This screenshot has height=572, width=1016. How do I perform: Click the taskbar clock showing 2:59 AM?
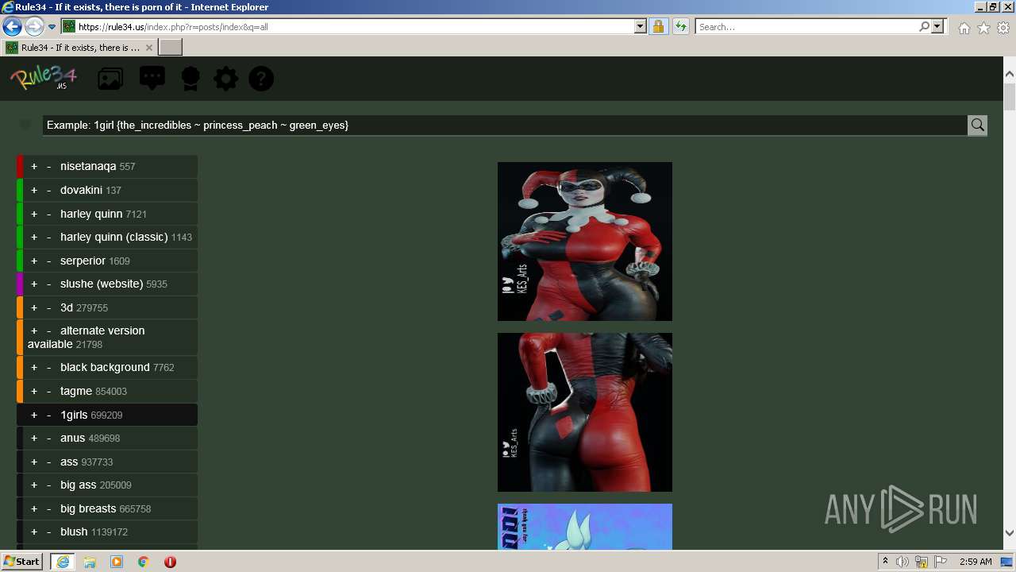pyautogui.click(x=976, y=562)
